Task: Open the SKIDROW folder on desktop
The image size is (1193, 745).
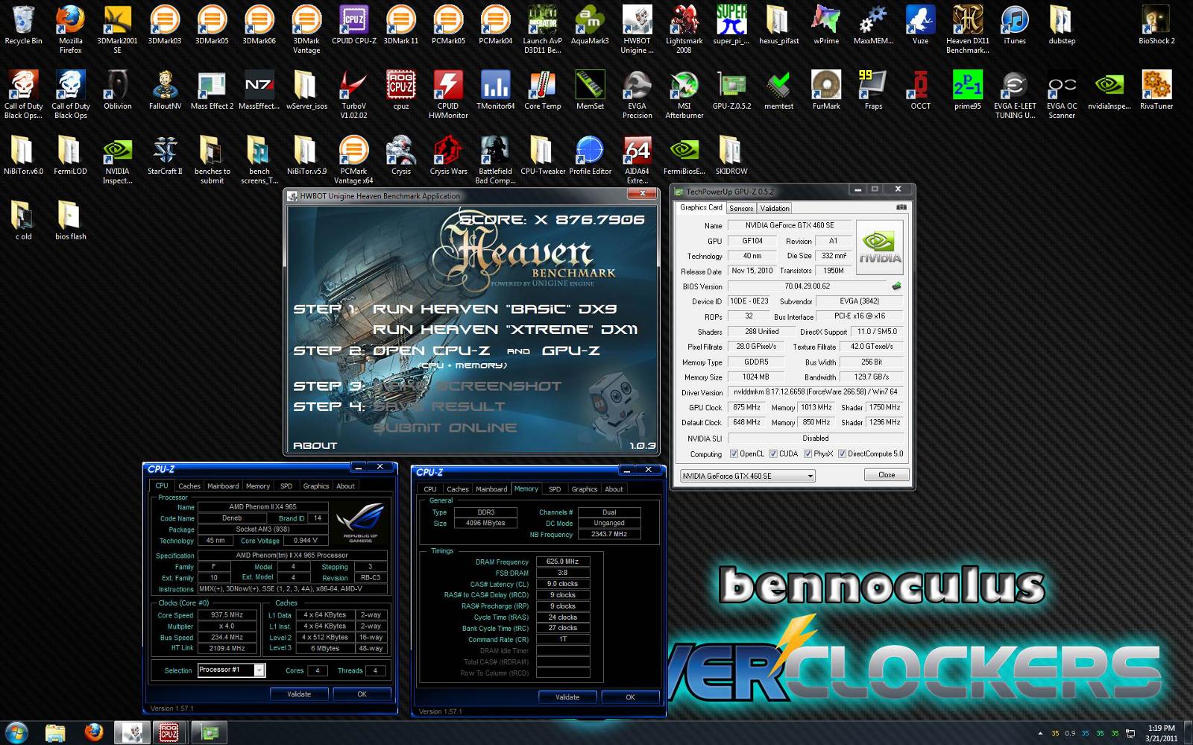Action: pyautogui.click(x=731, y=155)
